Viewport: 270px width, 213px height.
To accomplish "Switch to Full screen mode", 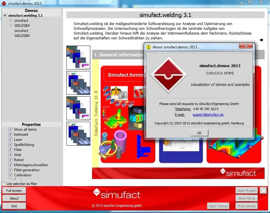I will tap(14, 191).
